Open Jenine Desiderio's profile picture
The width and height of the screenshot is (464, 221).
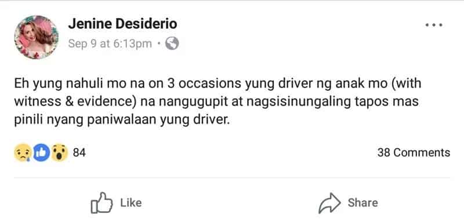pyautogui.click(x=37, y=37)
